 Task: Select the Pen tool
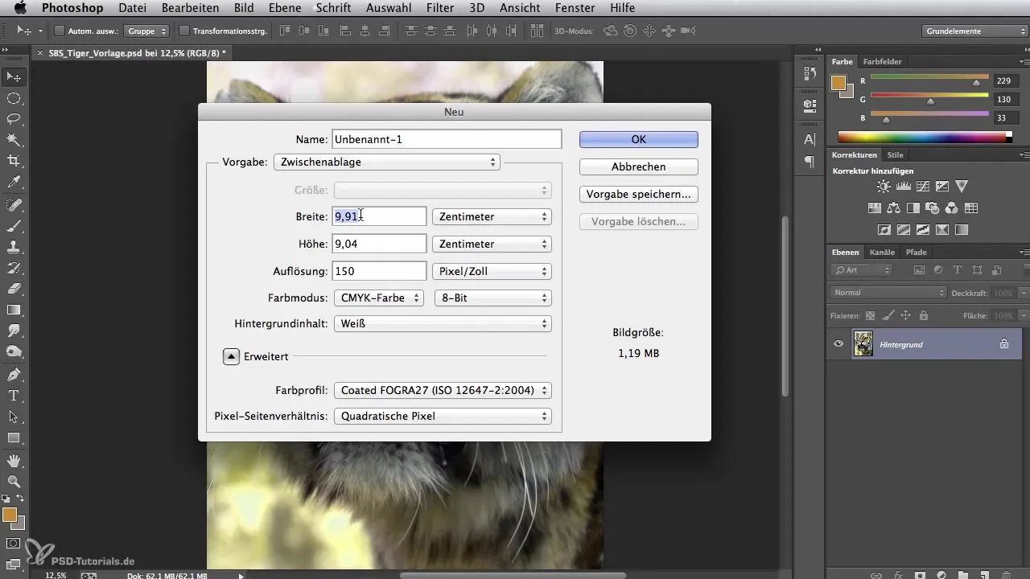(14, 375)
